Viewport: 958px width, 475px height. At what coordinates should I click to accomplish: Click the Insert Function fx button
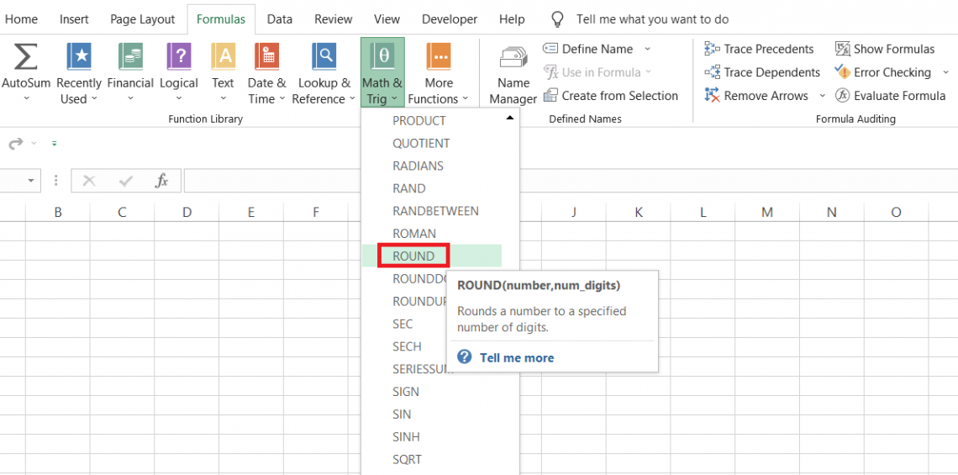(162, 181)
